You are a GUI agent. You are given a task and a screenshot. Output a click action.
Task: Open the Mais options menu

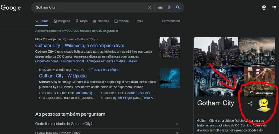[138, 21]
